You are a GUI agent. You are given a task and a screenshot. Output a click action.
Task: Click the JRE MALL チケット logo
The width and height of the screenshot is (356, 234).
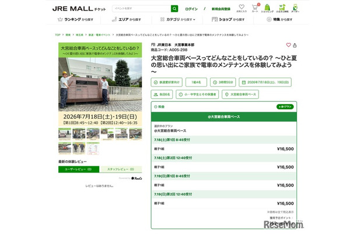(79, 9)
